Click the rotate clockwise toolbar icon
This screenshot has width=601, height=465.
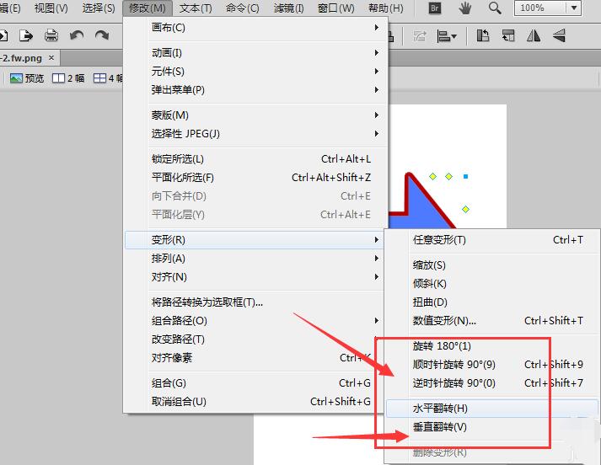point(508,36)
